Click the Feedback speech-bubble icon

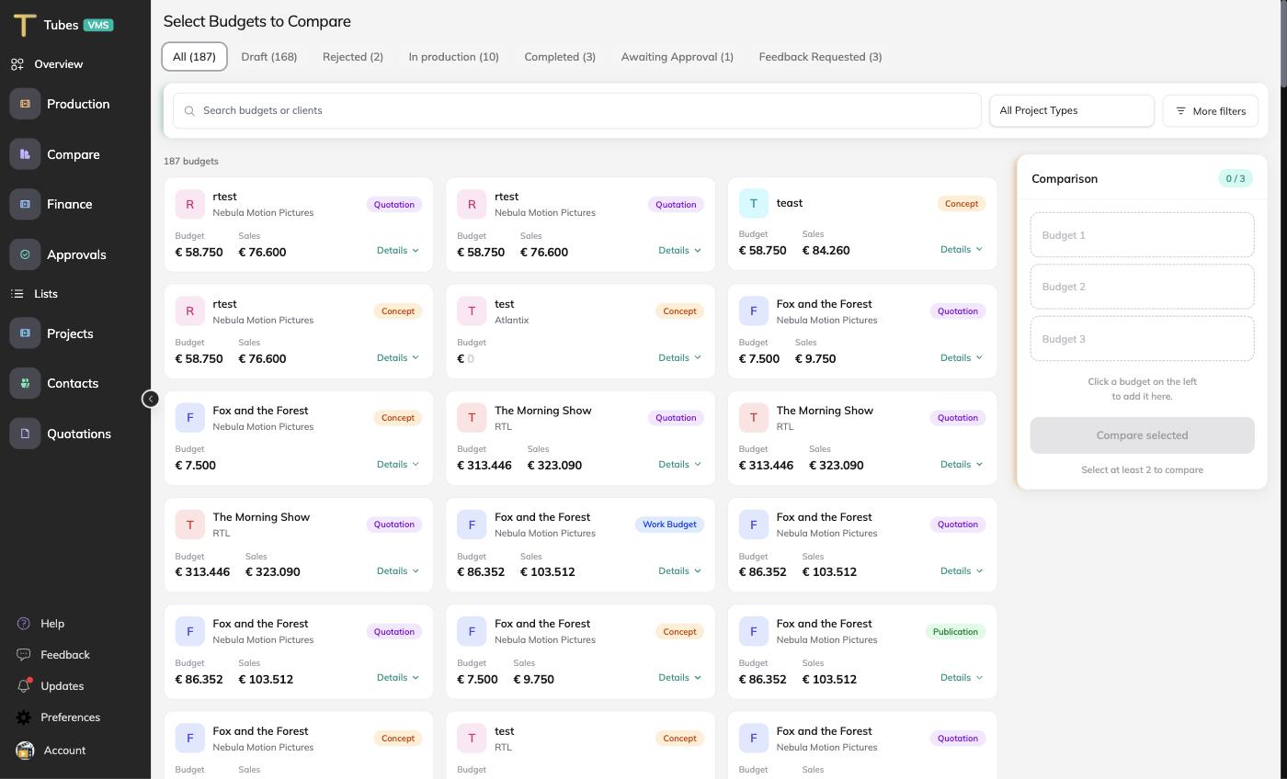(24, 655)
